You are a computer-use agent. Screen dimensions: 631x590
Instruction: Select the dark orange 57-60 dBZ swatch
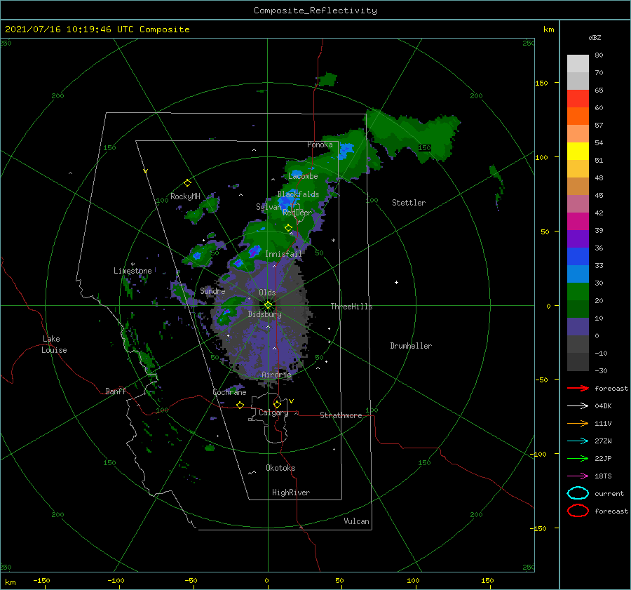578,116
